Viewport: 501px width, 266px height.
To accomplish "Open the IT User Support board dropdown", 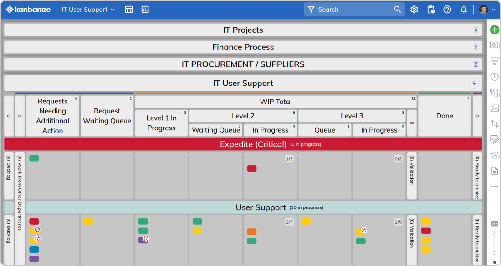I will coord(88,10).
